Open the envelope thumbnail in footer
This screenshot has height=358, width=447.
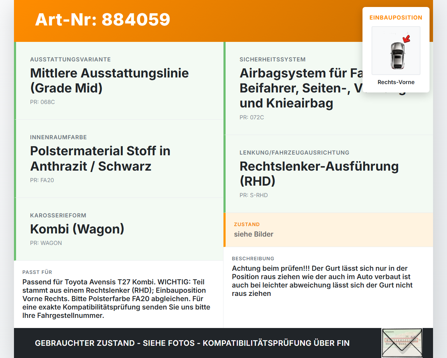pos(402,343)
